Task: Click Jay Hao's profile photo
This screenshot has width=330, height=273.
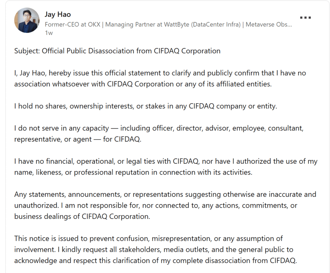Action: coord(26,20)
